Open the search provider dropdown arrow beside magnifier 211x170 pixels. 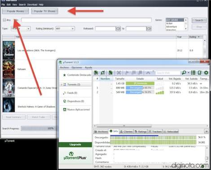[189, 73]
